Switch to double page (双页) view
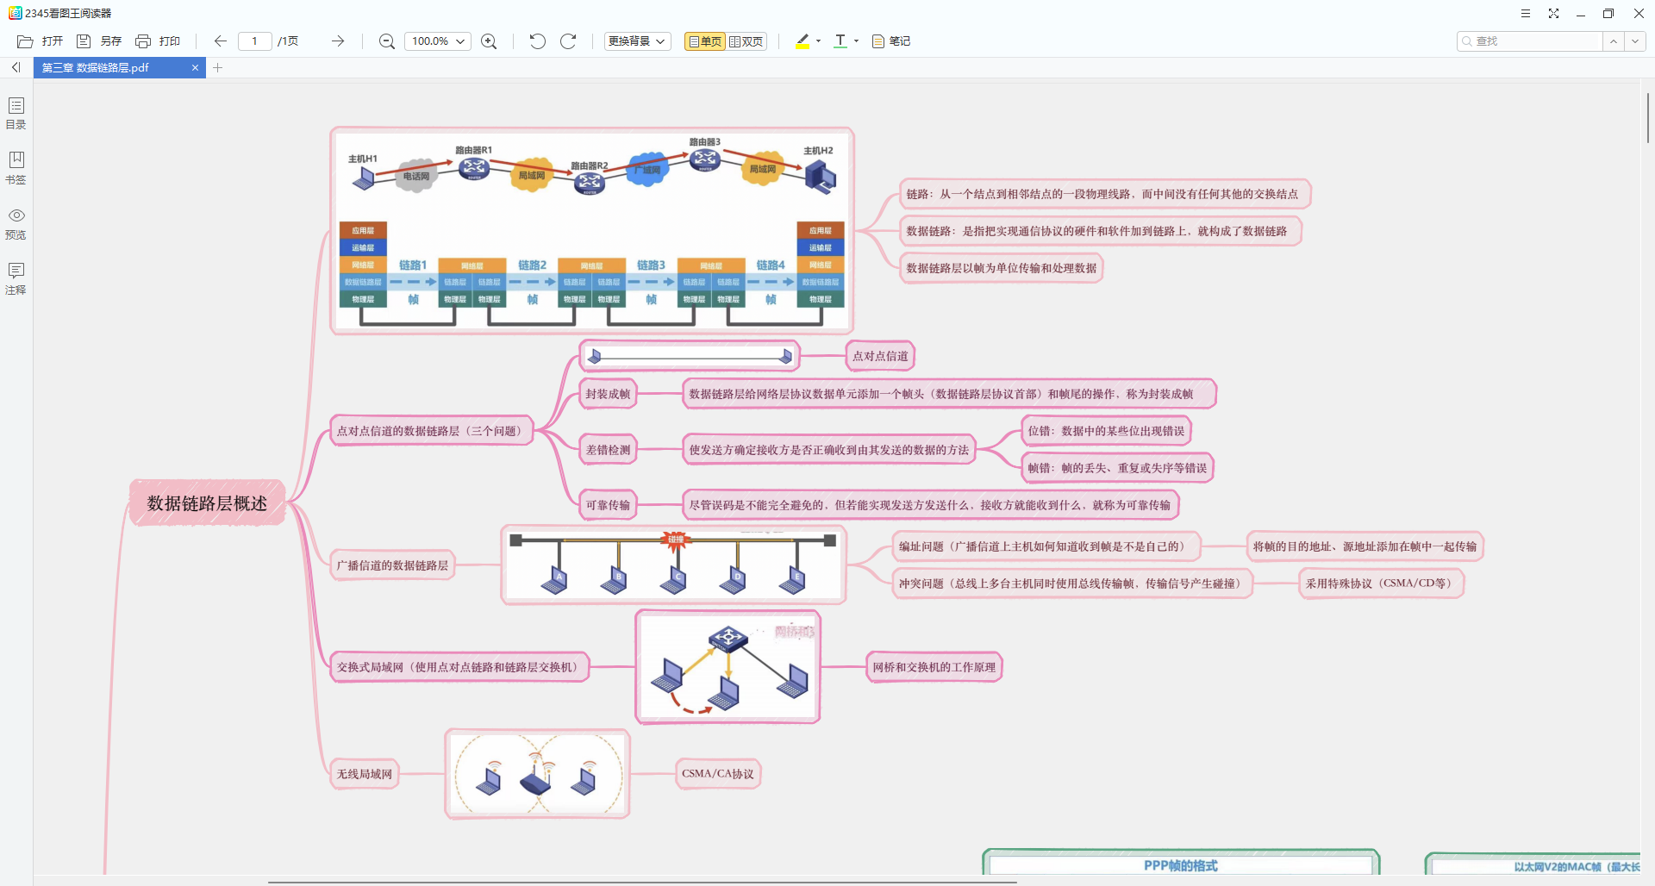Image resolution: width=1655 pixels, height=886 pixels. click(x=746, y=41)
